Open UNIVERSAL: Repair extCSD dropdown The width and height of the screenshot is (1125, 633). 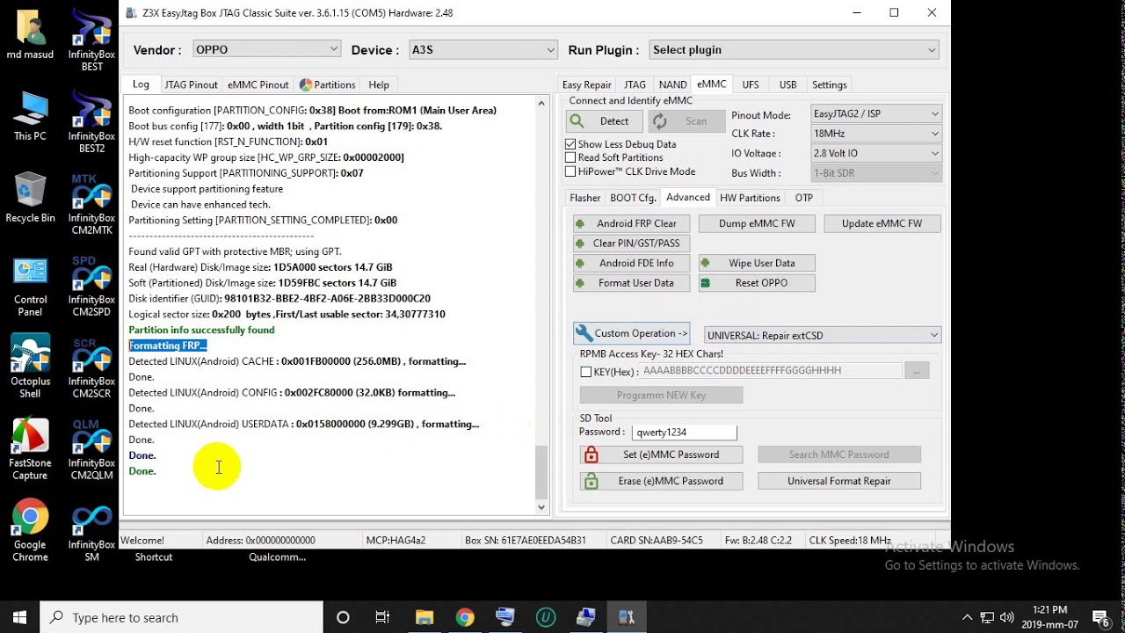click(823, 335)
